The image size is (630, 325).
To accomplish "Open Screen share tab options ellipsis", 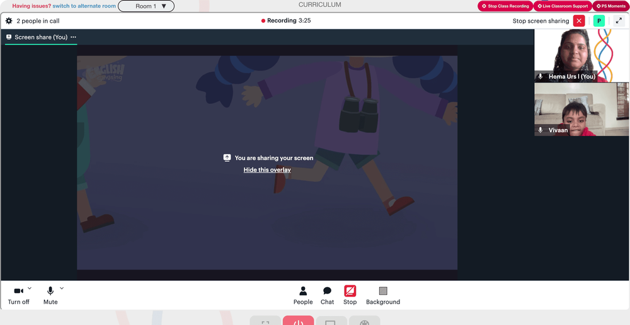I will [x=73, y=37].
